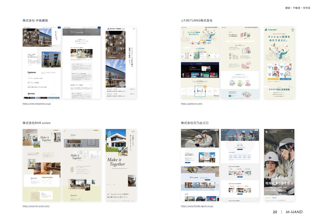Viewport: 317px width, 224px height.
Task: Select the J.P.RETURNS desktop homepage thumbnail
Action: click(x=200, y=63)
